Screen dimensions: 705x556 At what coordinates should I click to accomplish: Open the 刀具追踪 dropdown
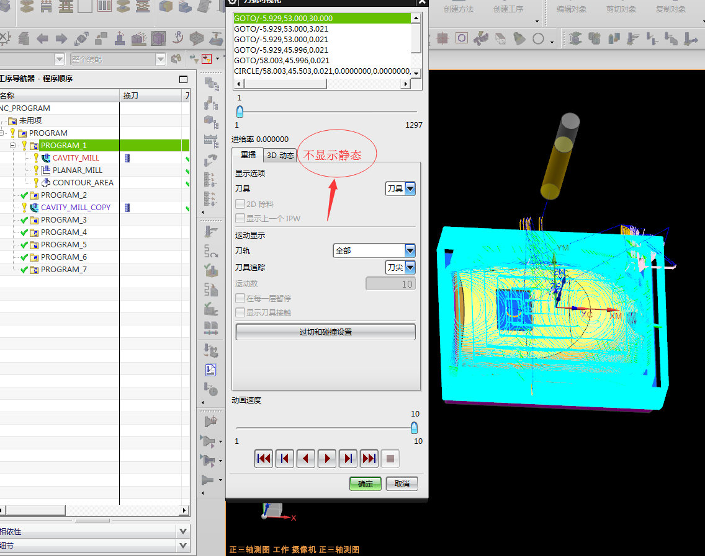point(410,268)
